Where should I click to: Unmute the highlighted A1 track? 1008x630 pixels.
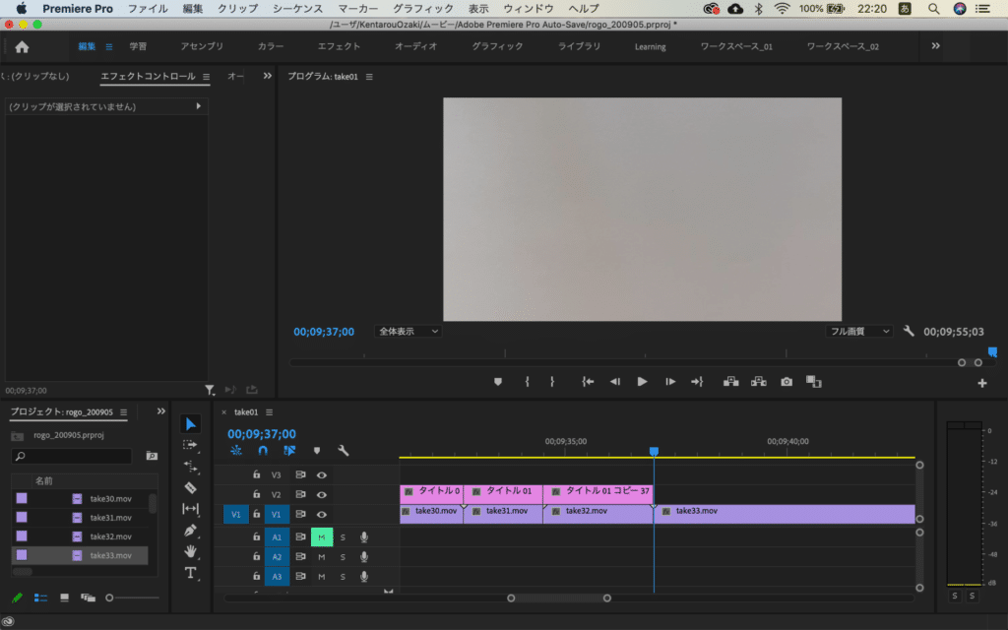point(321,536)
